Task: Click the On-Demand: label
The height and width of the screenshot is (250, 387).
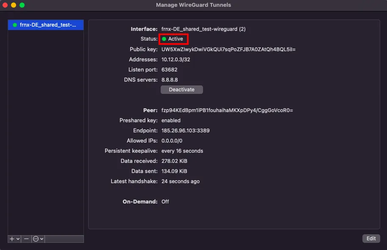Action: point(140,201)
